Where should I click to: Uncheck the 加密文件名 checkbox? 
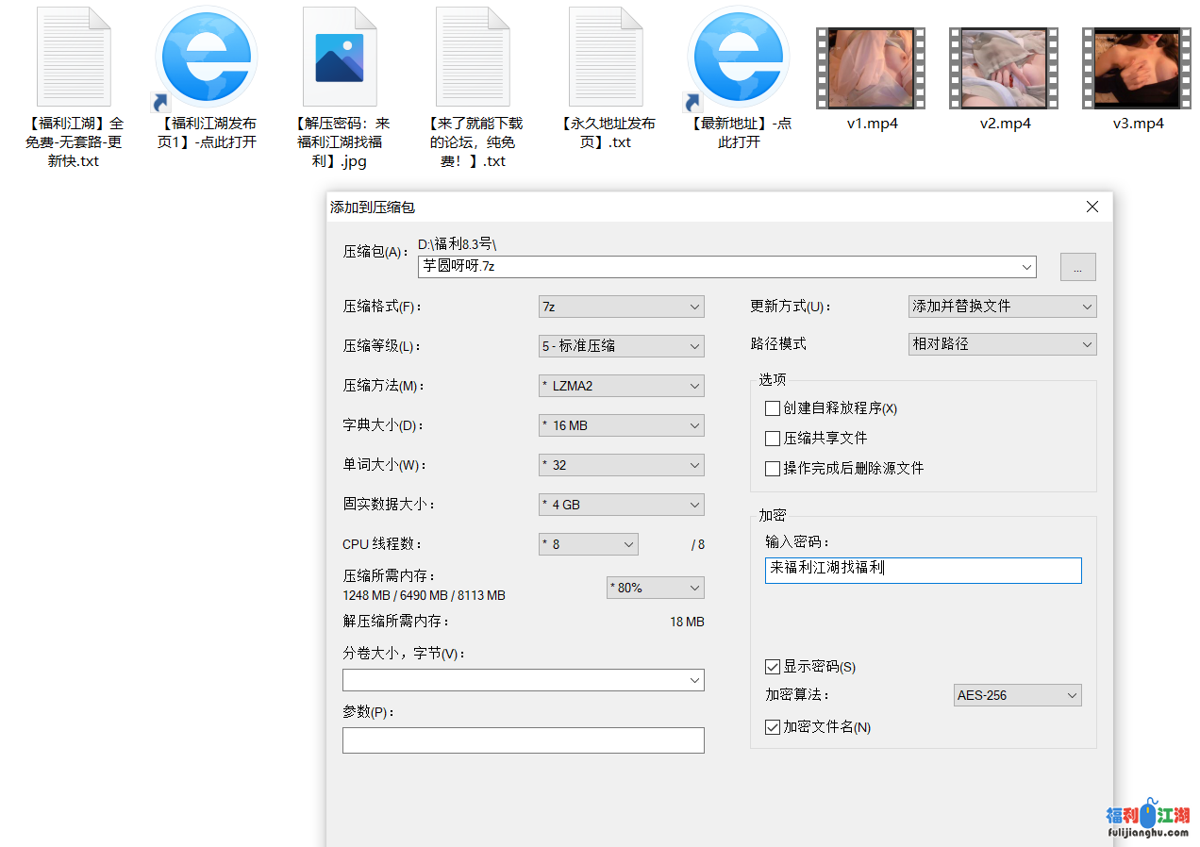[x=773, y=727]
